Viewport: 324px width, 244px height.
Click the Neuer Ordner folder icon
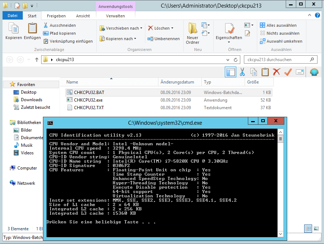(x=193, y=29)
